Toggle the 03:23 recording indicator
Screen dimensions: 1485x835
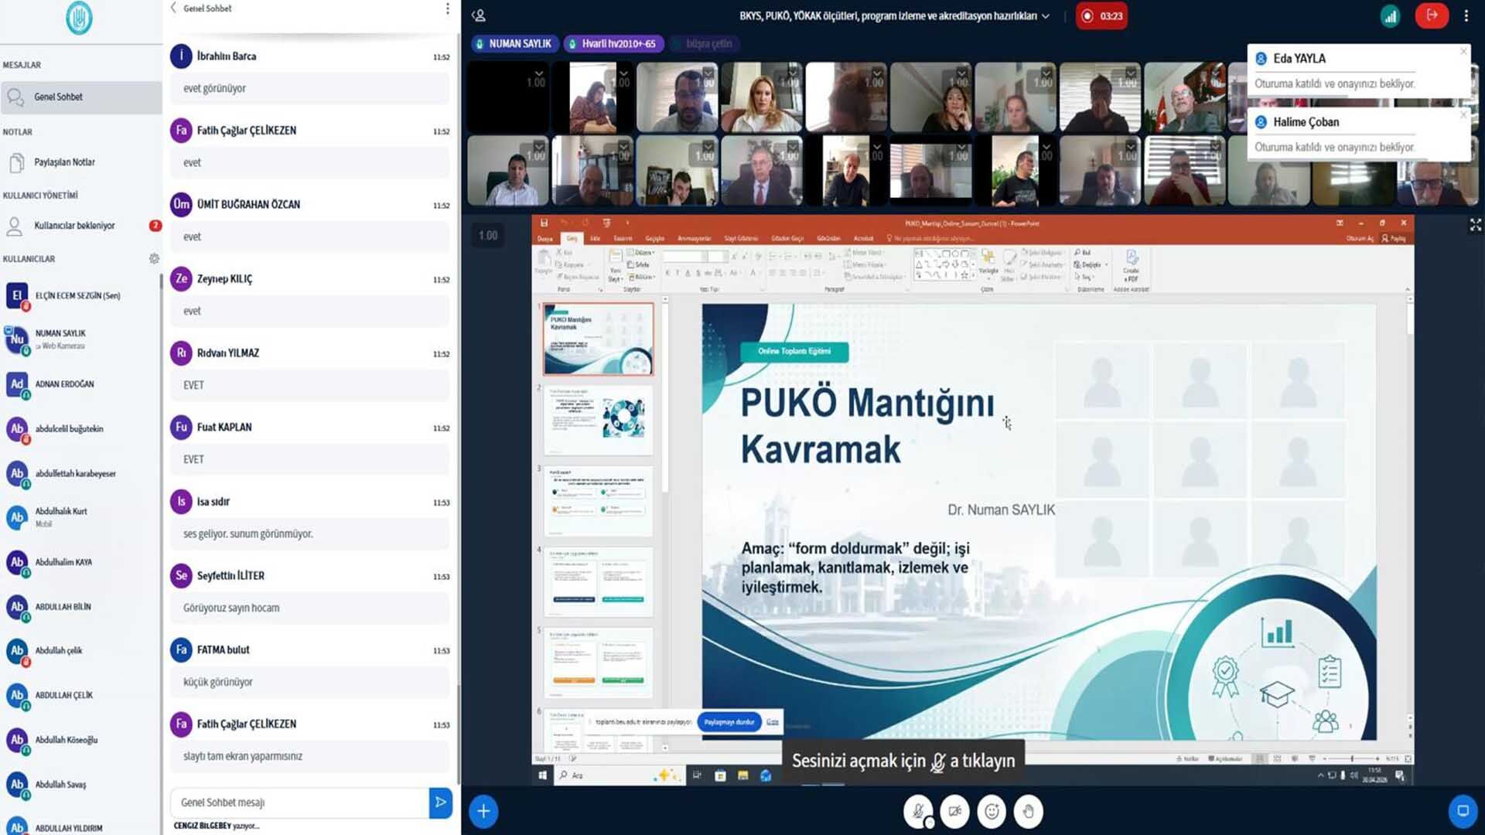tap(1101, 16)
